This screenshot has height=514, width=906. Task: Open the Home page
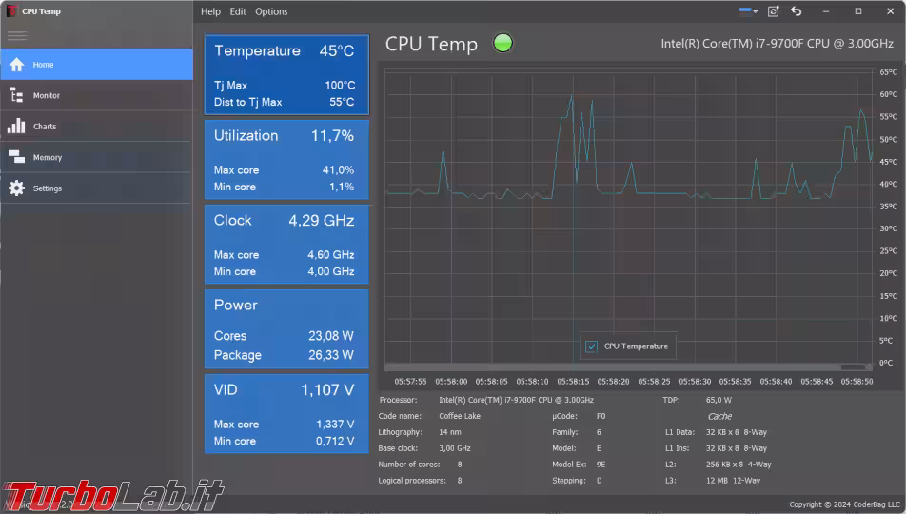[96, 64]
